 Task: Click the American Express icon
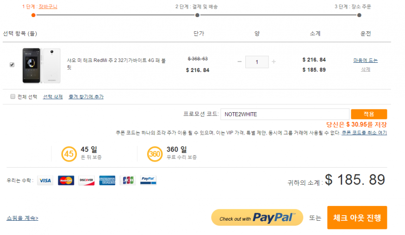[107, 181]
